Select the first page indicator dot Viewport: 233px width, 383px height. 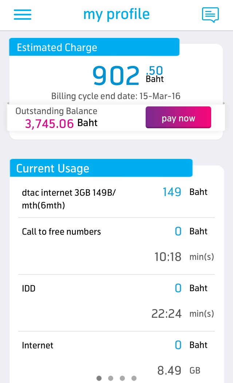pyautogui.click(x=99, y=378)
